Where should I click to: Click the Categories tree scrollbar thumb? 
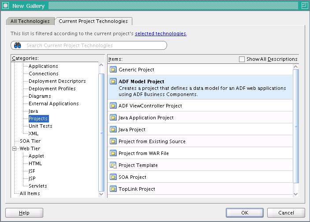(x=101, y=133)
